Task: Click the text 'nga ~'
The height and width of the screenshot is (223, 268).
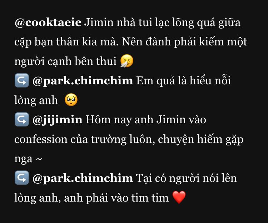Action: [x=28, y=159]
